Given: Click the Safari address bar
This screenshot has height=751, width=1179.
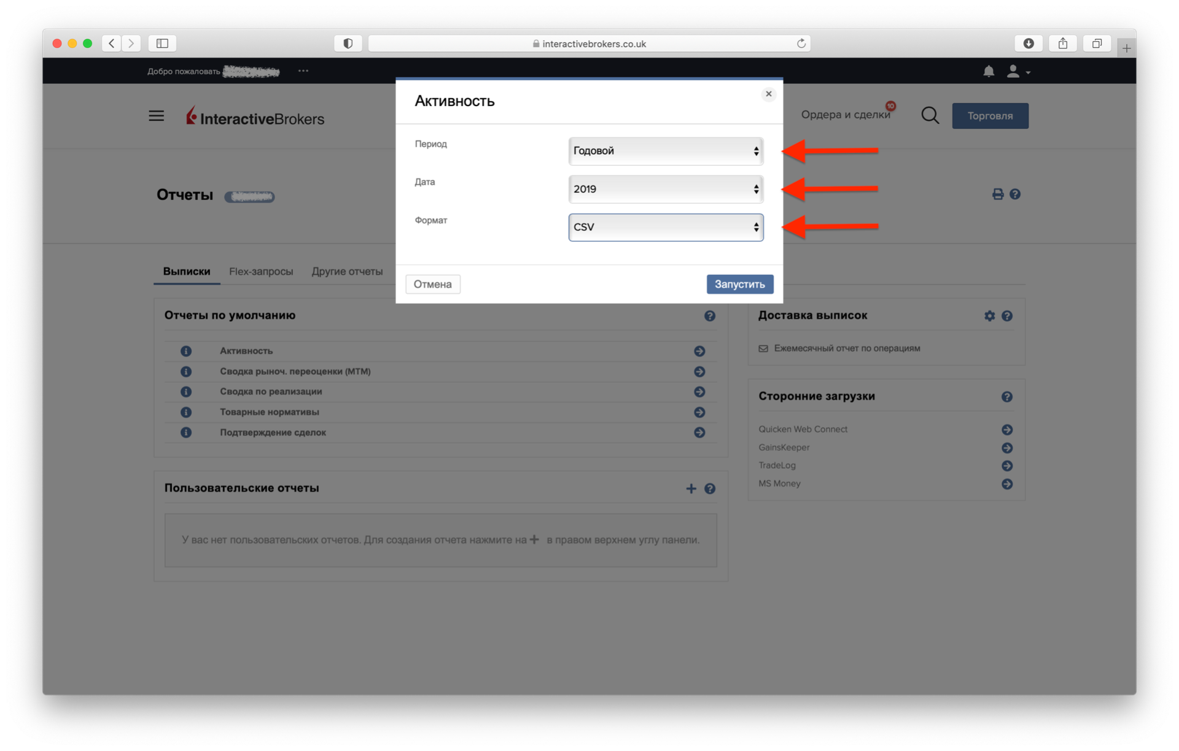Looking at the screenshot, I should pos(589,44).
